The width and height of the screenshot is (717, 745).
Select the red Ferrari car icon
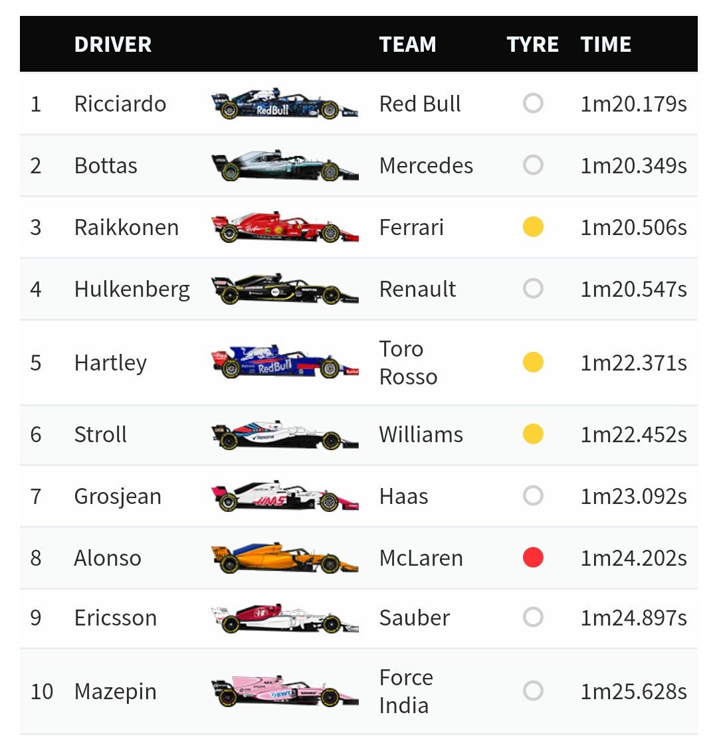coord(284,227)
